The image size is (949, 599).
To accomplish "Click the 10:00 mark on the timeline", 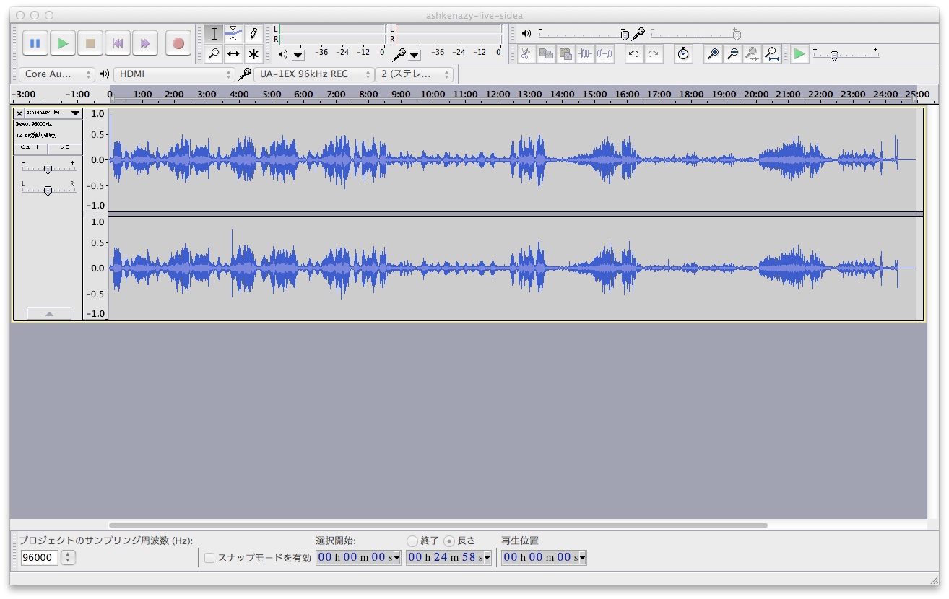I will (x=433, y=95).
